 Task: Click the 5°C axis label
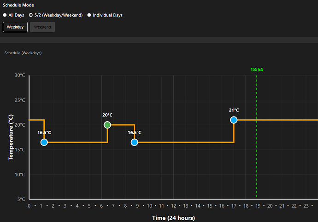tap(21, 199)
